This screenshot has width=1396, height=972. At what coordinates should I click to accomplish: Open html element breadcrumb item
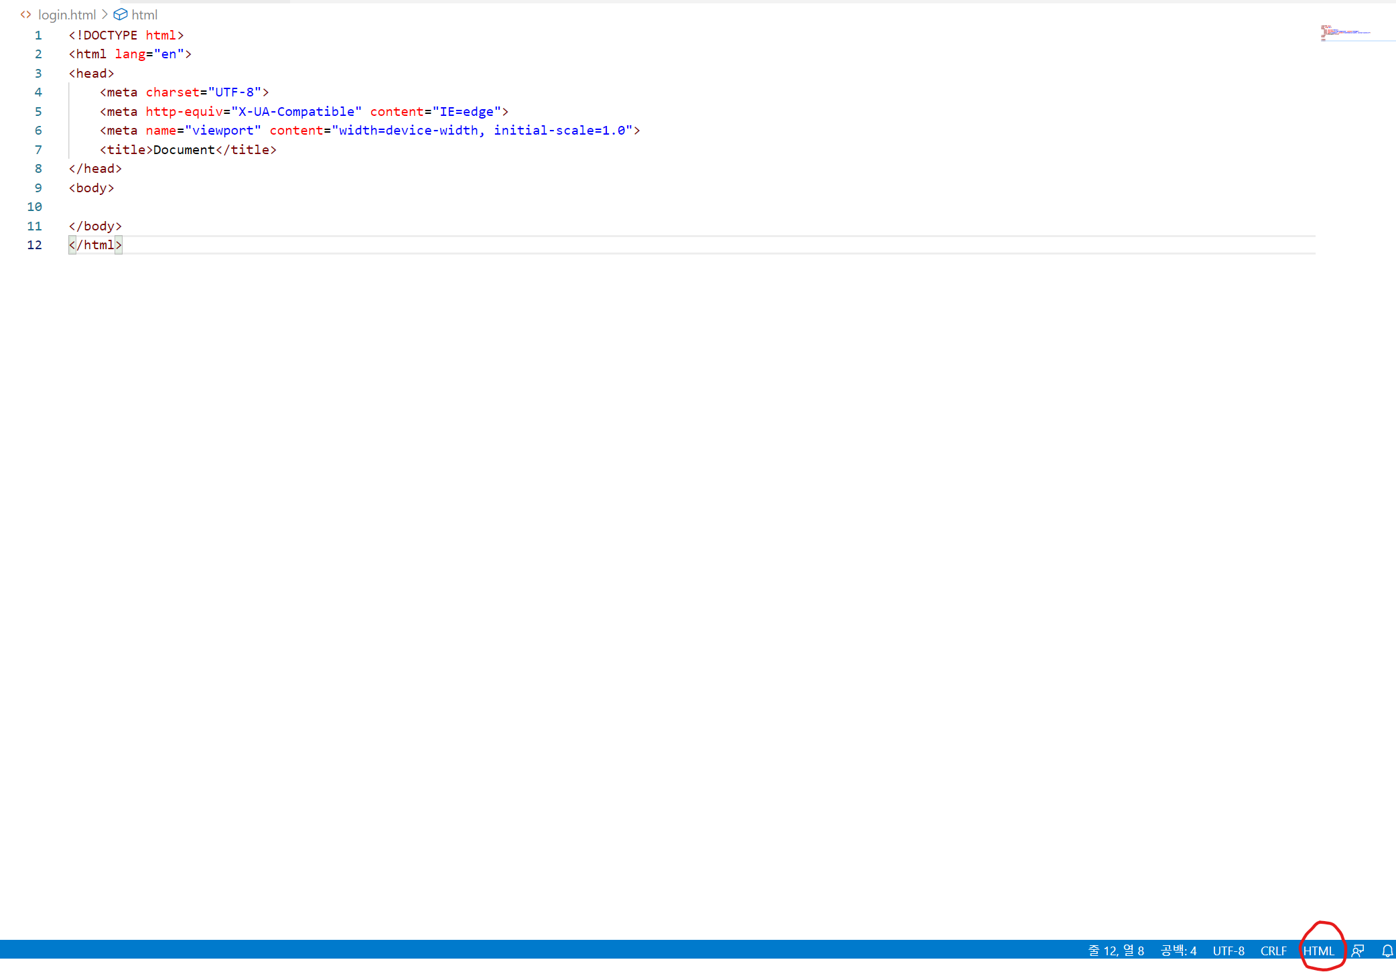tap(144, 15)
